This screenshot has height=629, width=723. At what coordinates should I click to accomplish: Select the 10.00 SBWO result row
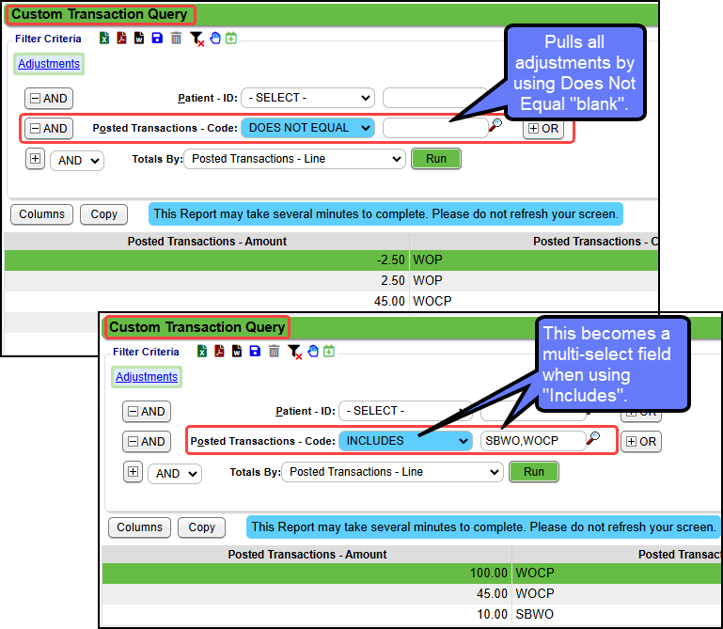click(412, 614)
